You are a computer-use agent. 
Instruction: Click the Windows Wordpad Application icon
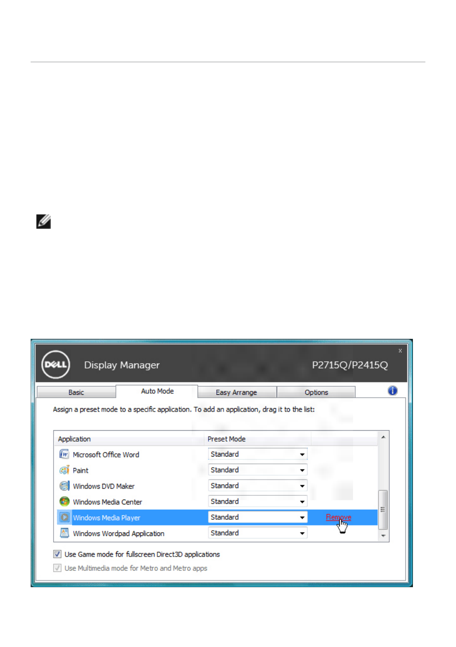[64, 533]
